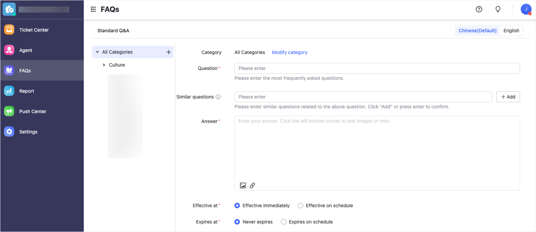Switch to the English language tab

click(x=511, y=31)
